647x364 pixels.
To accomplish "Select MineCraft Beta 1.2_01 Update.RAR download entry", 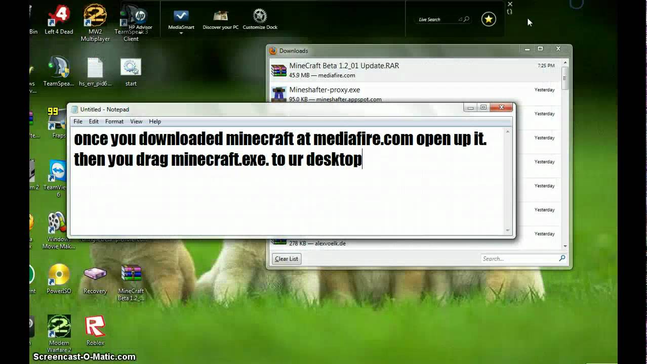I will (x=416, y=70).
